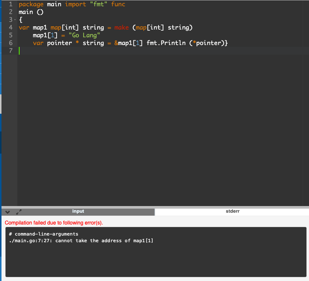Click 'fmt.Println' call on line 6
Screen dimensions: 309x281
(x=166, y=43)
